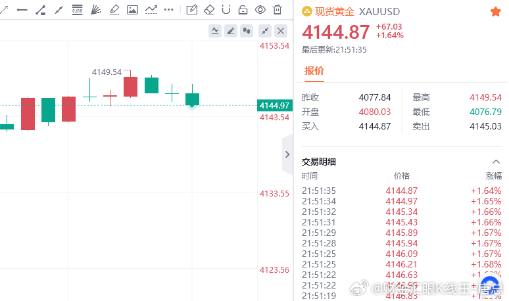Click the floating blue support chat icon
This screenshot has width=509, height=301.
click(x=490, y=285)
